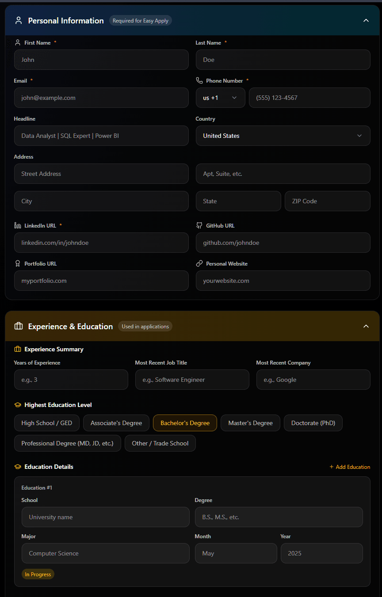Click the GitHub icon beside GitHub URL
Image resolution: width=382 pixels, height=597 pixels.
199,225
